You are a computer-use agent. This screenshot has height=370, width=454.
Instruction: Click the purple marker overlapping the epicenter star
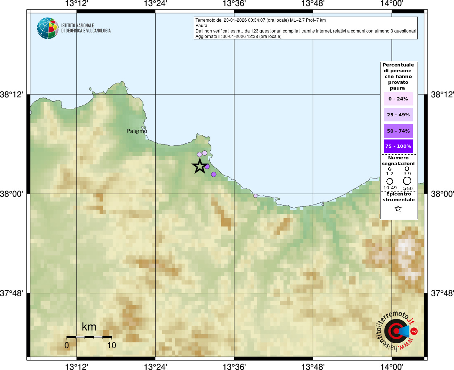pos(207,167)
